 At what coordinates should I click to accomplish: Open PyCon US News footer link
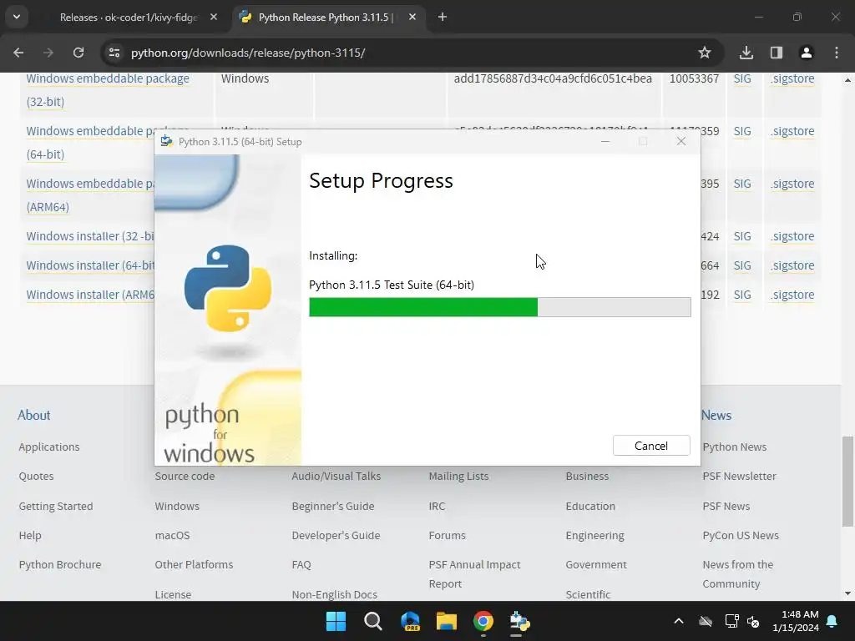[741, 536]
